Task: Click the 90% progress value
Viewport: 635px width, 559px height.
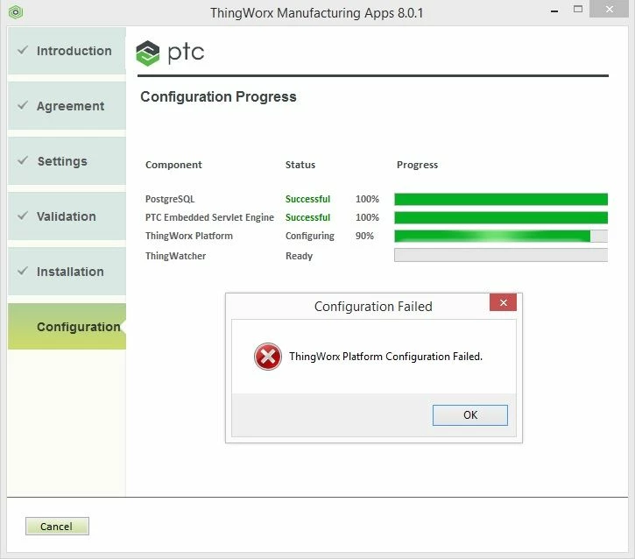Action: [x=364, y=236]
